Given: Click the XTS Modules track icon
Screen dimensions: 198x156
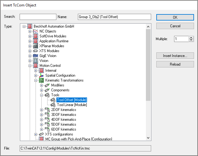Looking at the screenshot, I should 36,51.
